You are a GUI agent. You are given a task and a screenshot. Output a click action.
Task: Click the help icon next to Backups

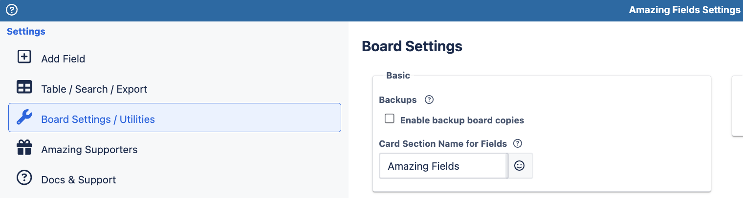(x=429, y=100)
